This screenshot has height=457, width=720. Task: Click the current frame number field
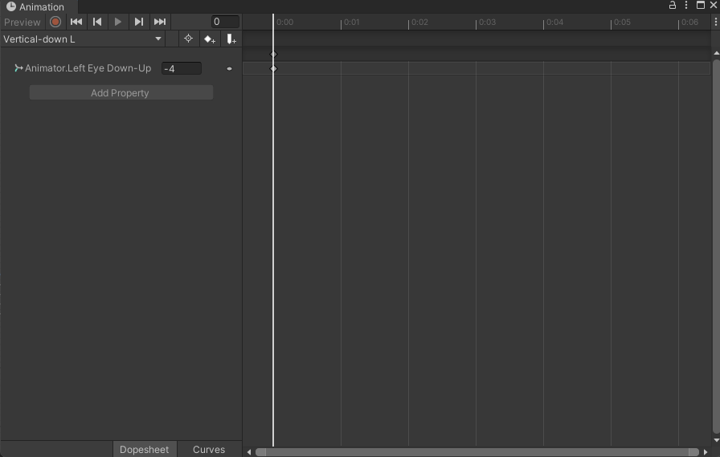[x=225, y=22]
